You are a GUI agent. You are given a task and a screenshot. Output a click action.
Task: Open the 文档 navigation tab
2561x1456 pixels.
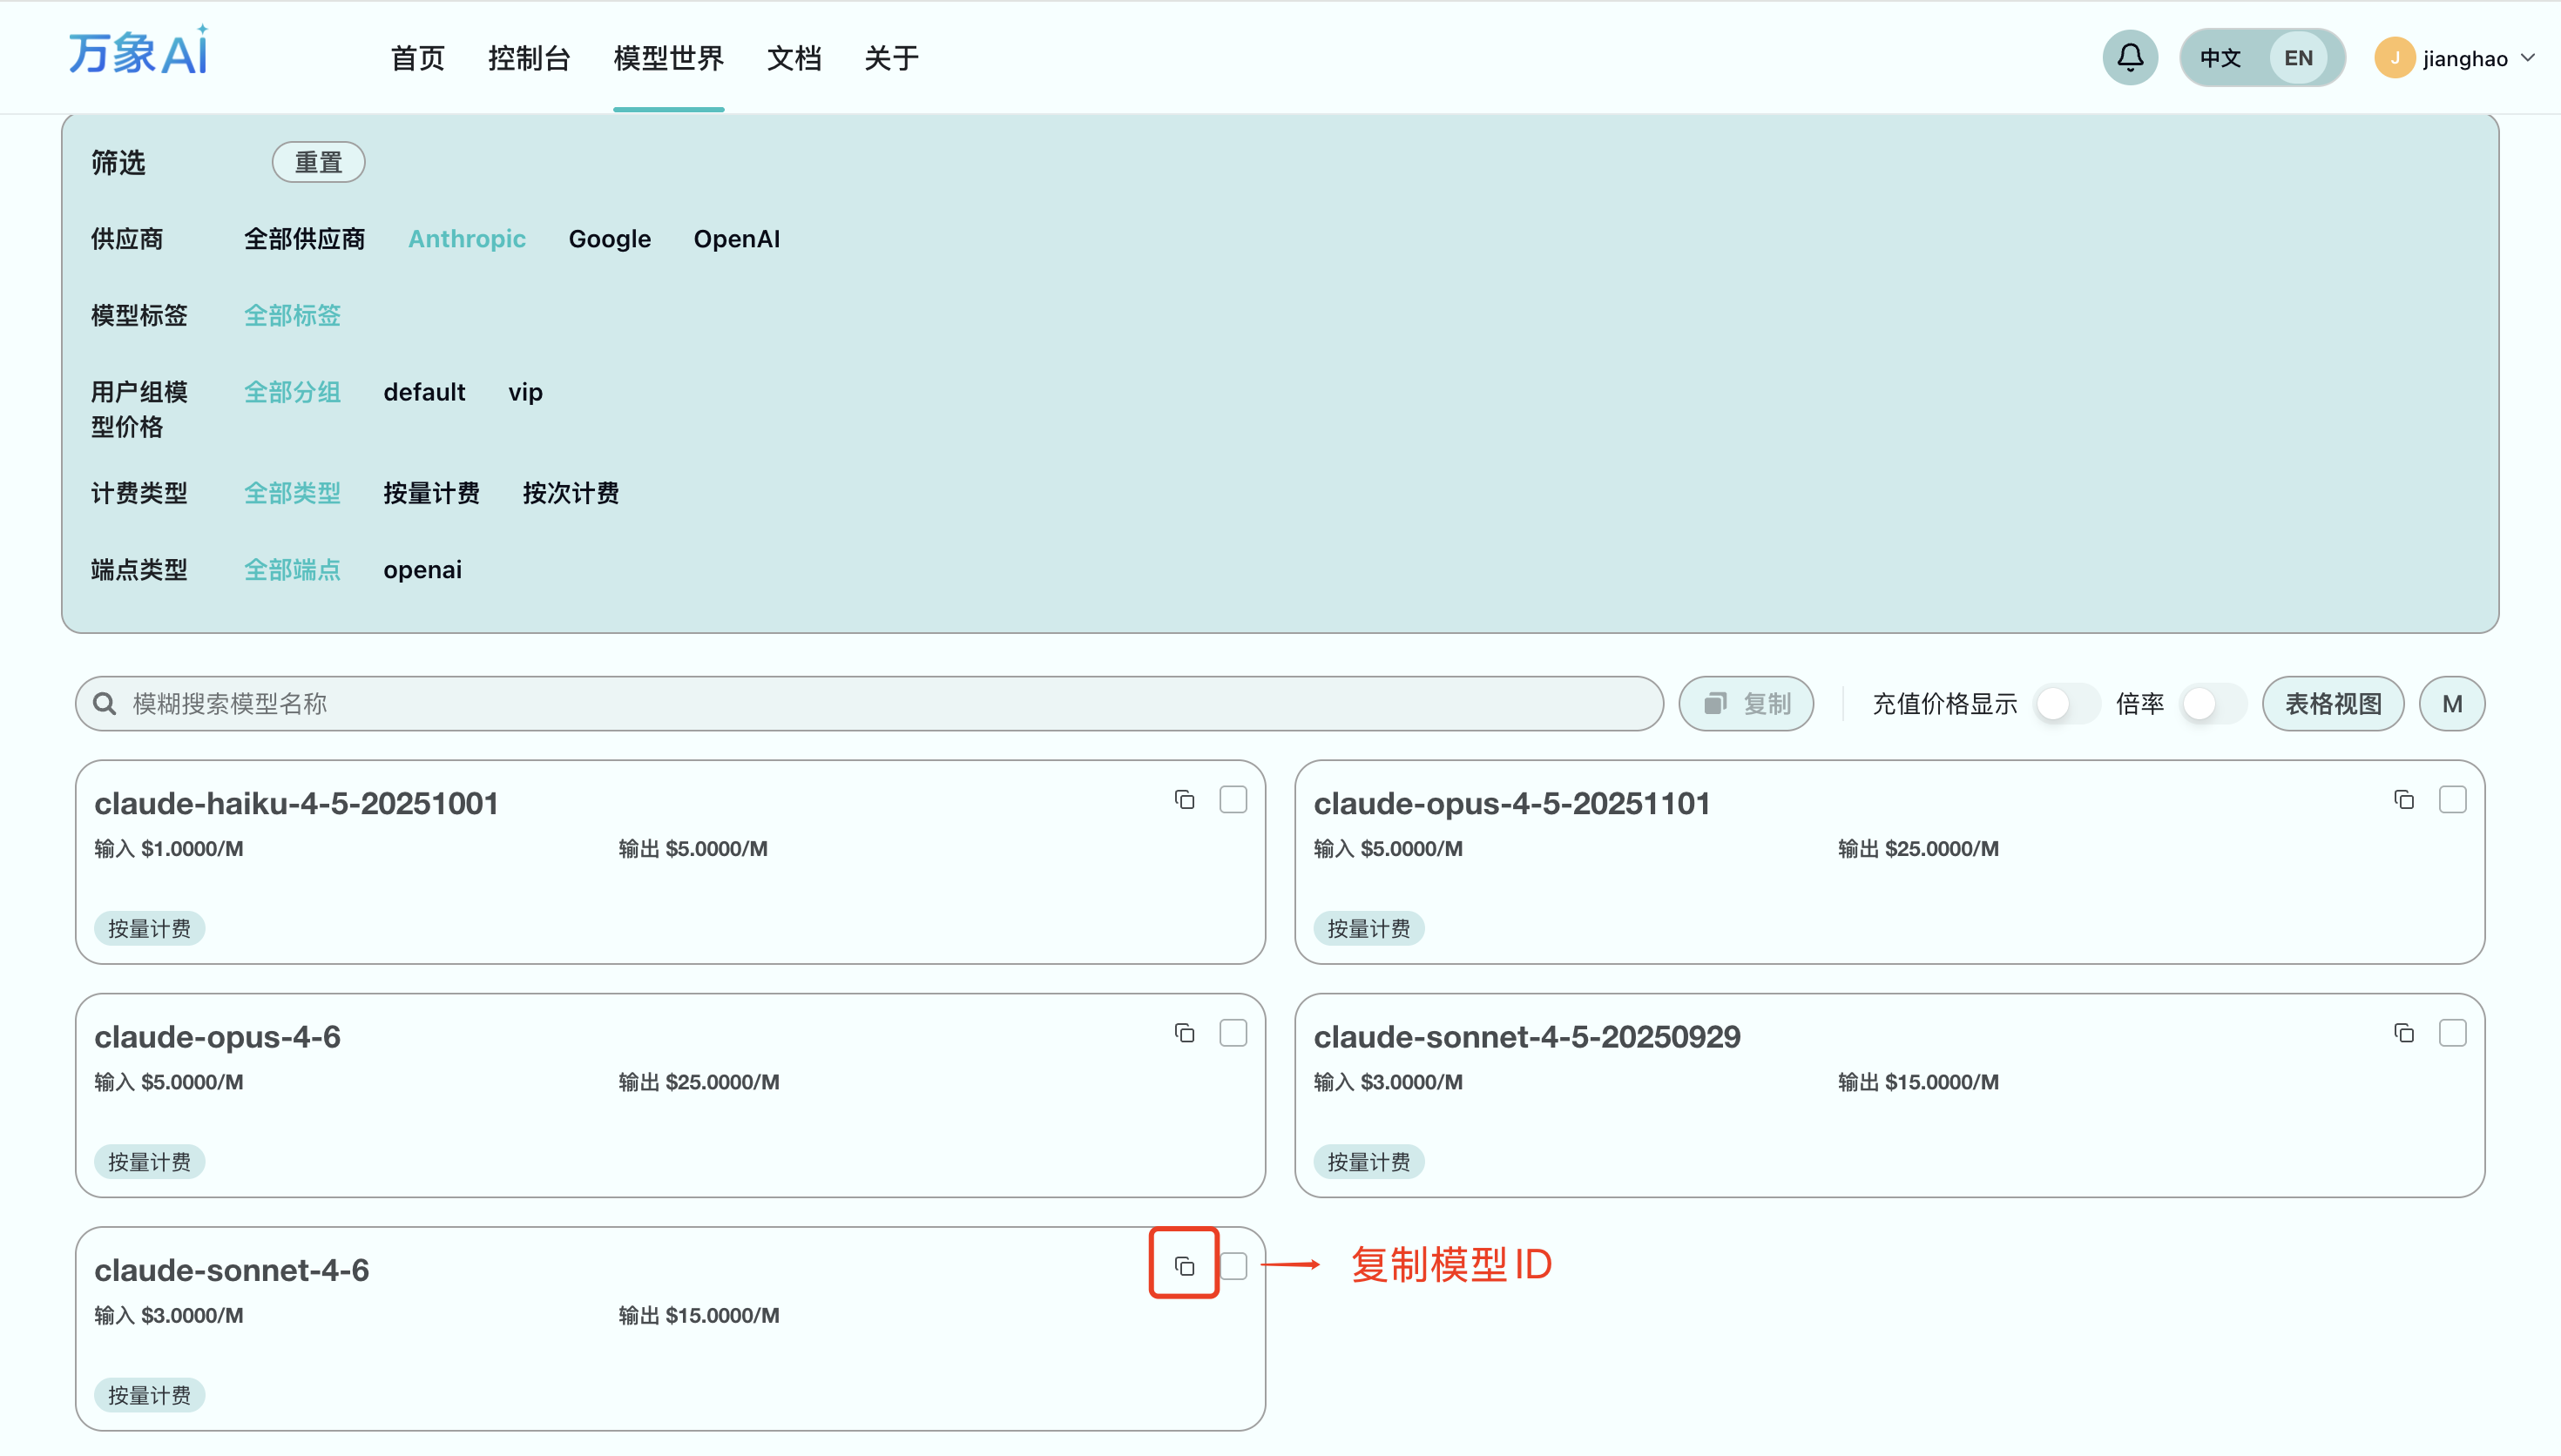[794, 58]
